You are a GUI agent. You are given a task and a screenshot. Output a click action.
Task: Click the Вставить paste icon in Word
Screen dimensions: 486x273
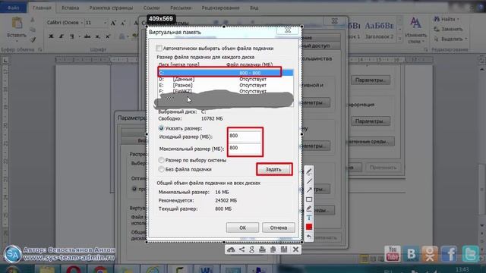[17, 24]
